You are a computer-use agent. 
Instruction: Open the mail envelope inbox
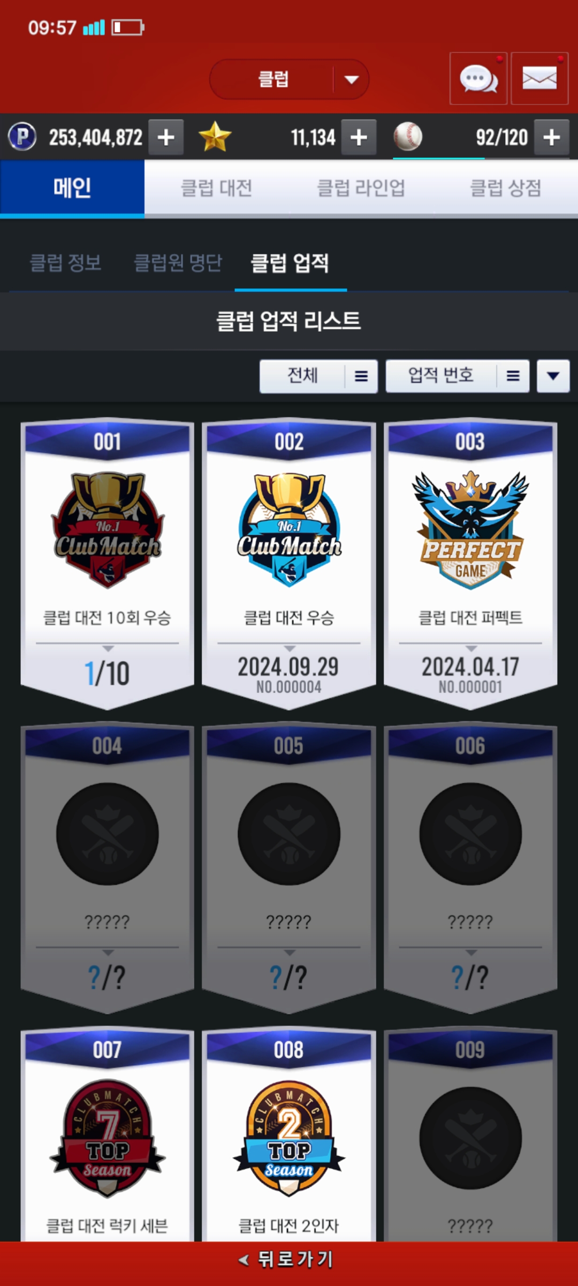tap(539, 78)
